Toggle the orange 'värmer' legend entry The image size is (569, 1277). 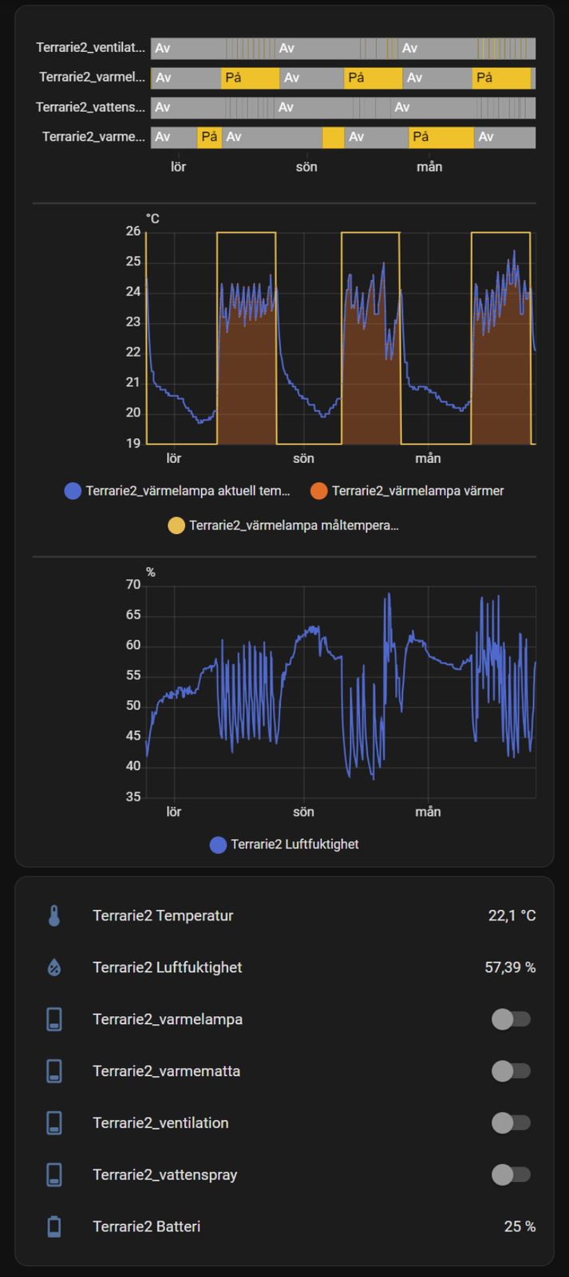coord(409,491)
